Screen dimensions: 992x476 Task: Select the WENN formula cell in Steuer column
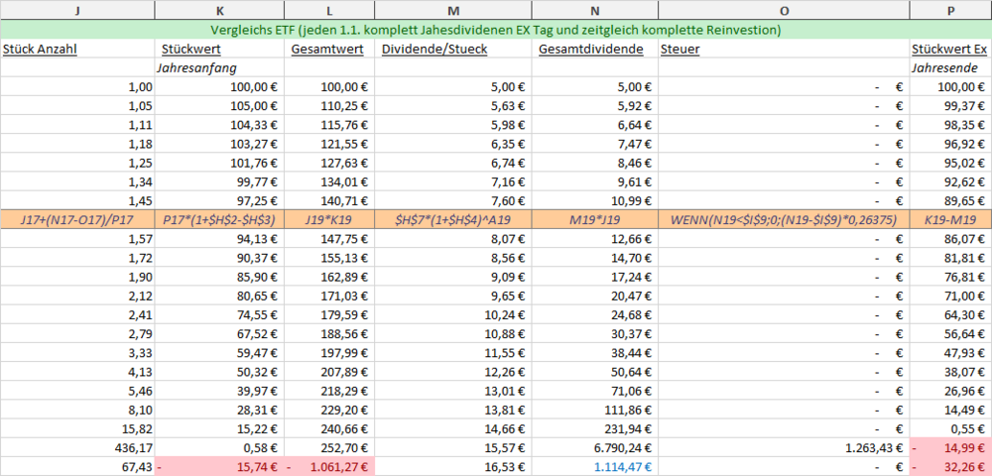coord(784,219)
